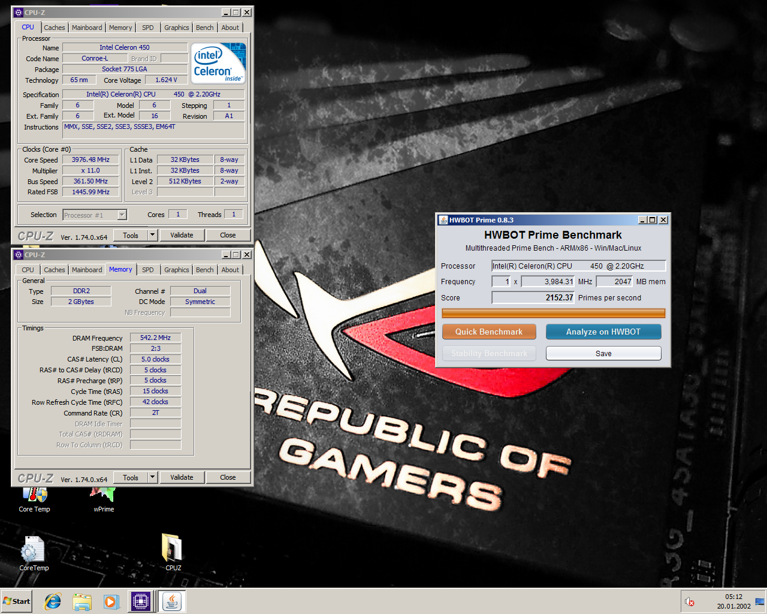Click Multiplier value x 11.0

pyautogui.click(x=90, y=170)
